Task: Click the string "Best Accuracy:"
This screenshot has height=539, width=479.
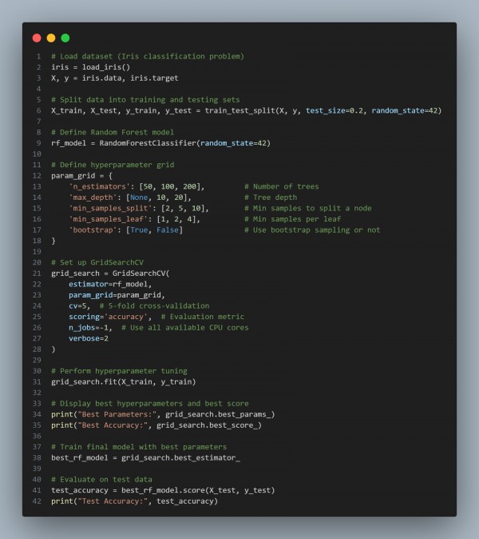Action: 113,425
